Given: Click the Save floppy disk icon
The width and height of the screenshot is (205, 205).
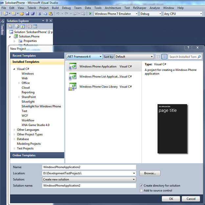Looking at the screenshot, I should (27, 13).
